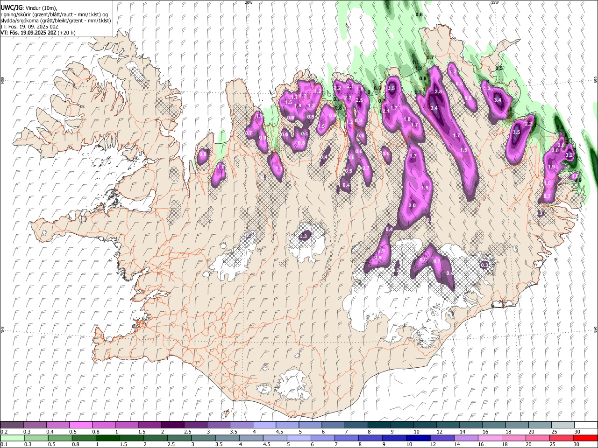Click the lilac rain swatch between 14 and 16

[x=465, y=438]
